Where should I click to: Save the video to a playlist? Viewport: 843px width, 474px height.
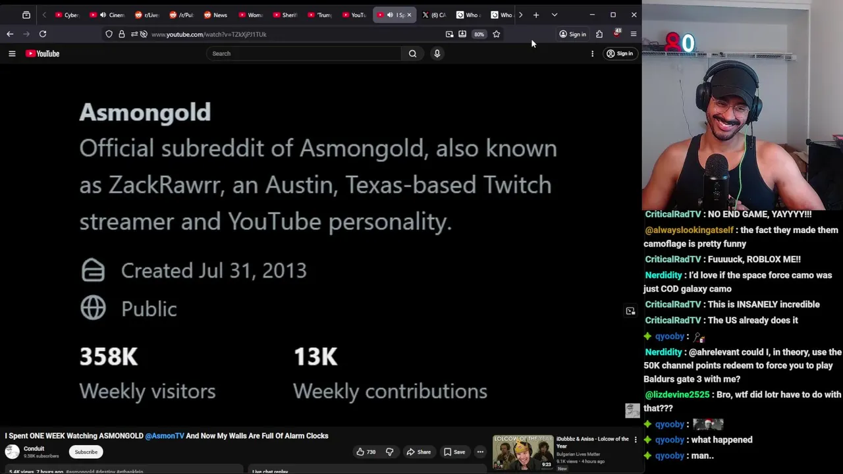[454, 452]
